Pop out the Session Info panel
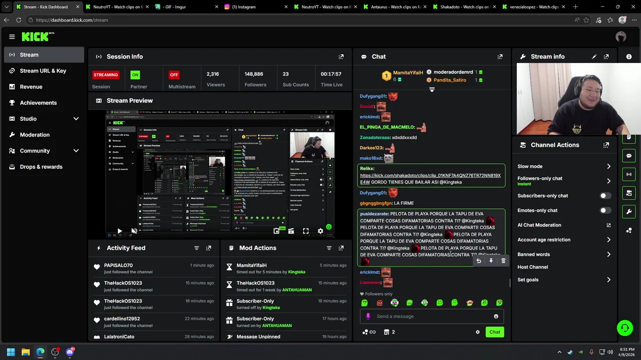This screenshot has width=641, height=360. (x=341, y=56)
